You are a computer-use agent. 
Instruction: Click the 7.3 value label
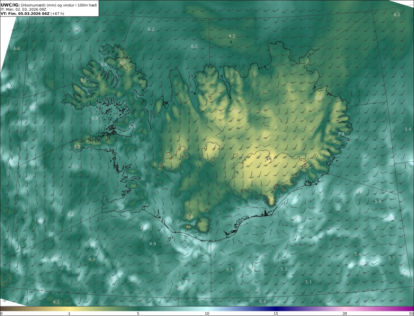coord(75,166)
